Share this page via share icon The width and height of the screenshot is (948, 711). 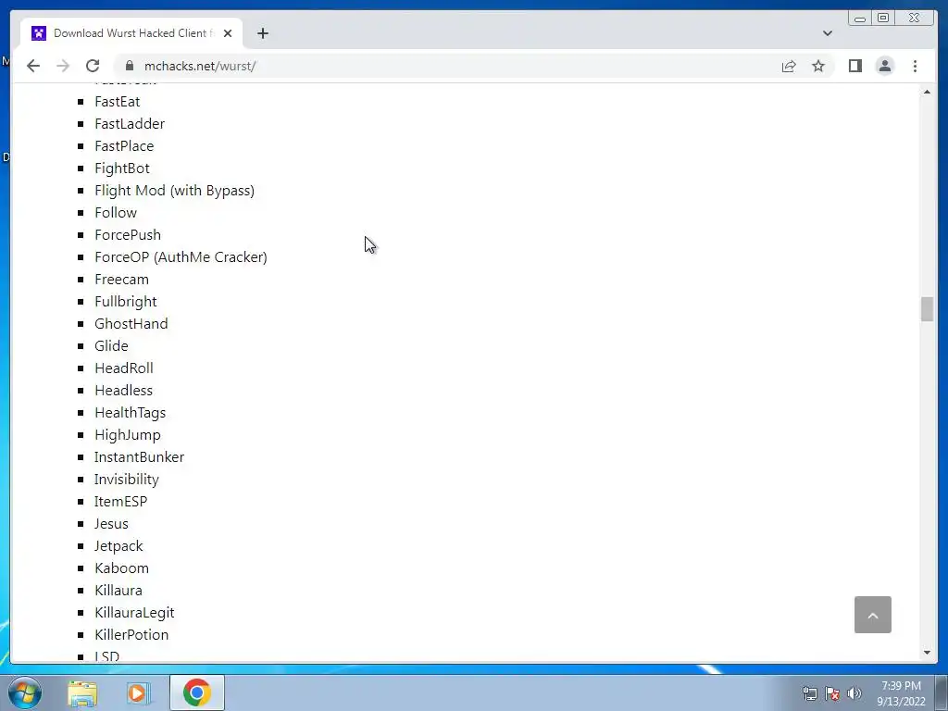pos(789,66)
